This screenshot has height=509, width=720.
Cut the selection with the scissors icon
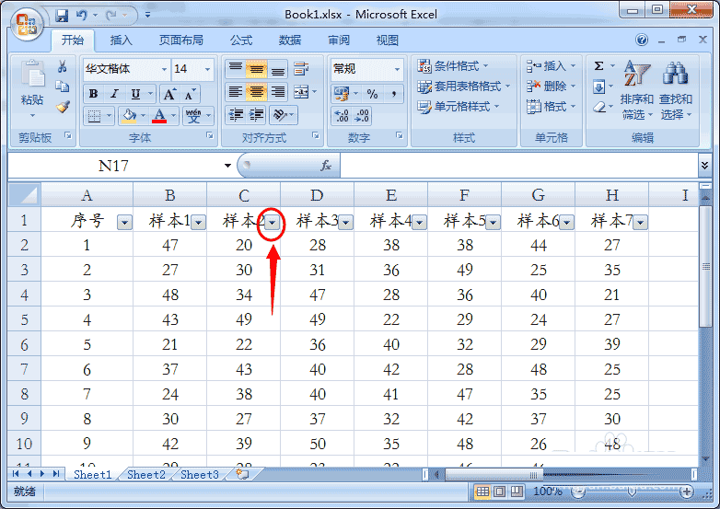coord(62,66)
